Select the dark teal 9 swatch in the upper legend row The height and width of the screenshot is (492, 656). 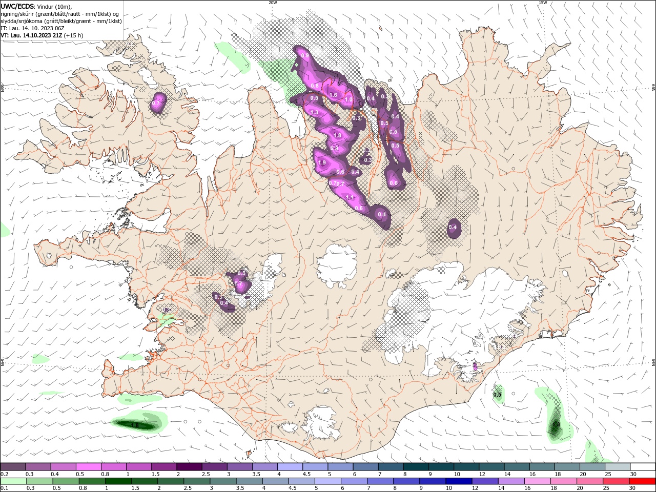[x=441, y=467]
